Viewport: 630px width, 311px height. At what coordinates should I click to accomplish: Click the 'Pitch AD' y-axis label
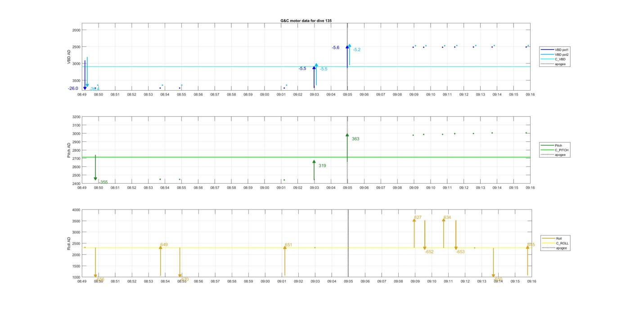click(x=69, y=150)
